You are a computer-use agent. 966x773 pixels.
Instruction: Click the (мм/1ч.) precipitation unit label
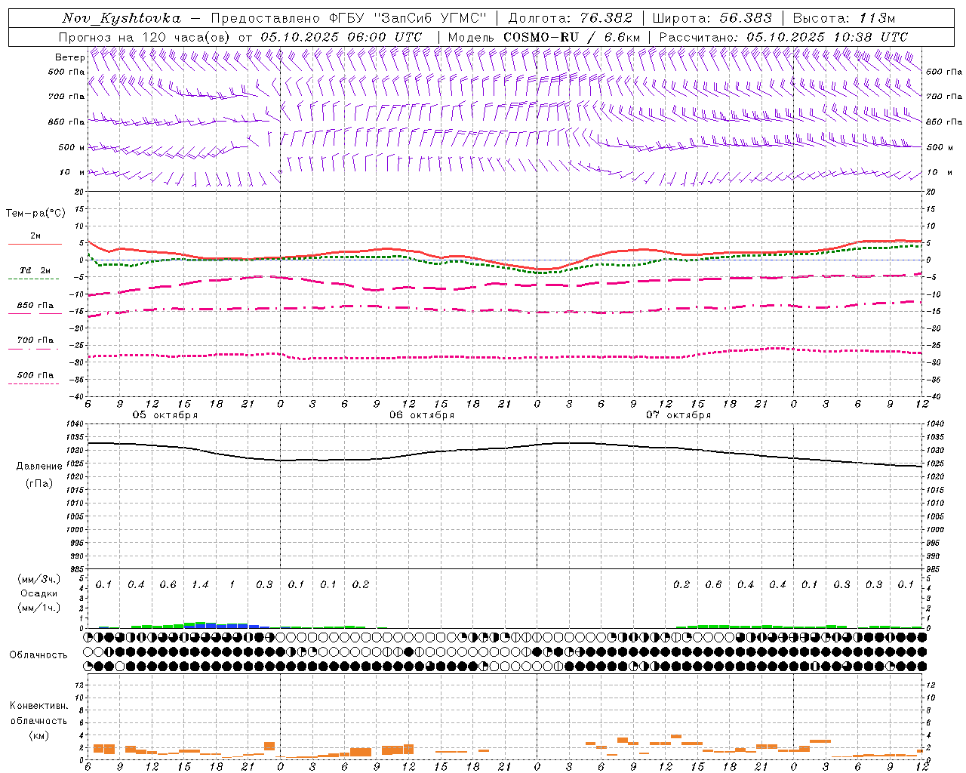point(39,608)
